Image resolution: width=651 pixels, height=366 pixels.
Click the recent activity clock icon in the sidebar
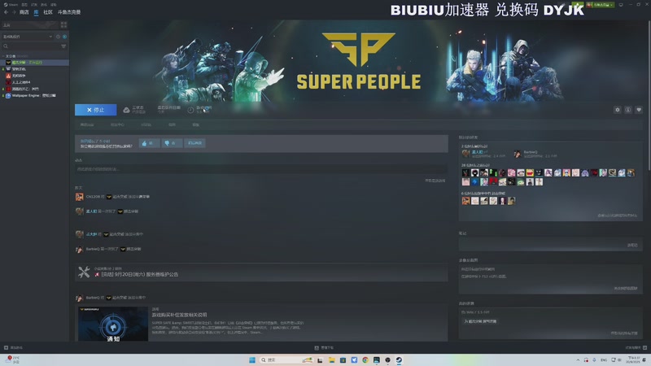click(x=58, y=37)
